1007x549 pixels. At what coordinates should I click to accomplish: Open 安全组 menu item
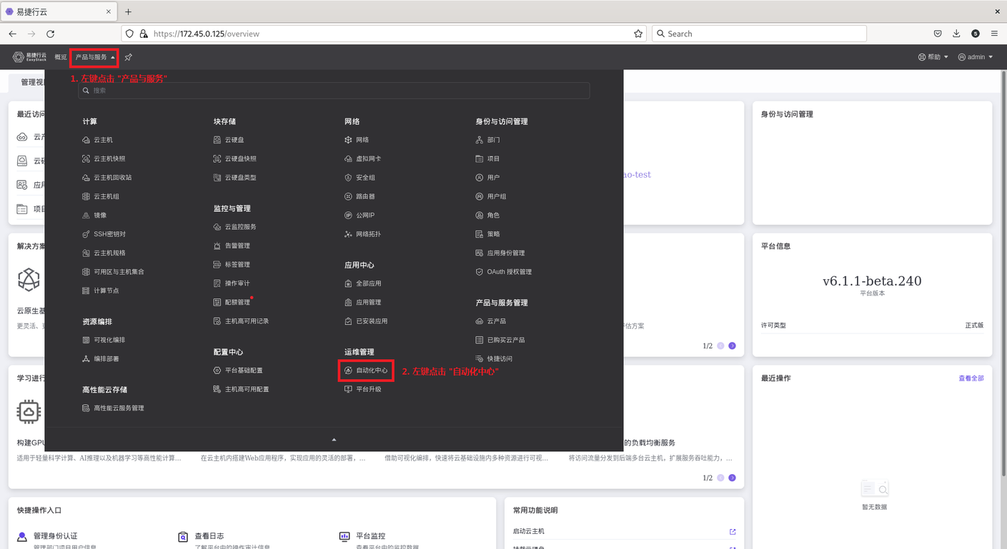pyautogui.click(x=359, y=178)
